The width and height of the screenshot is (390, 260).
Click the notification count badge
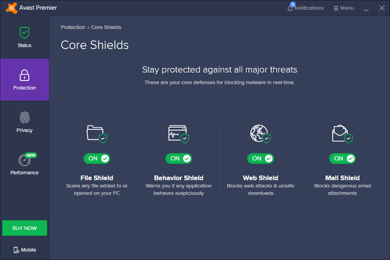[x=293, y=5]
